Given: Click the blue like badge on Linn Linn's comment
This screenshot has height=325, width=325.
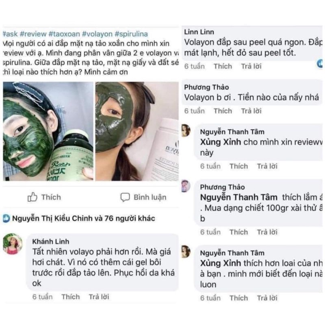Looking at the screenshot, I should tap(320, 63).
